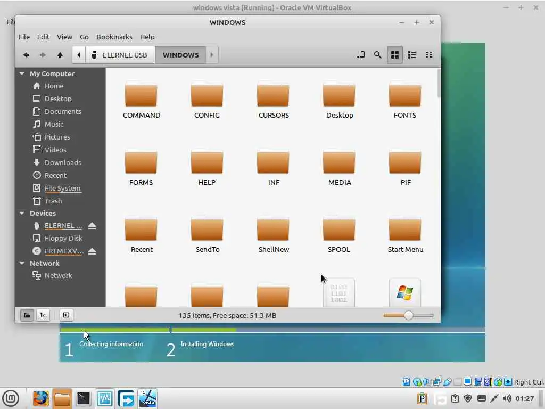Select the SPOOL folder

[x=339, y=235]
